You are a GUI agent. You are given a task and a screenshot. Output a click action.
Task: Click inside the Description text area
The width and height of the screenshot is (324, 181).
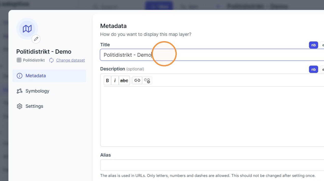tap(212, 116)
